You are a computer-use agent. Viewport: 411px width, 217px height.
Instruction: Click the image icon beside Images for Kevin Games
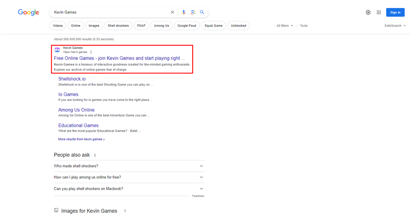click(56, 210)
